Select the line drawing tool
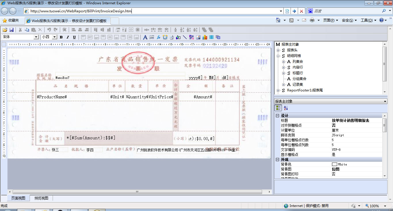The image size is (393, 211). [x=185, y=37]
